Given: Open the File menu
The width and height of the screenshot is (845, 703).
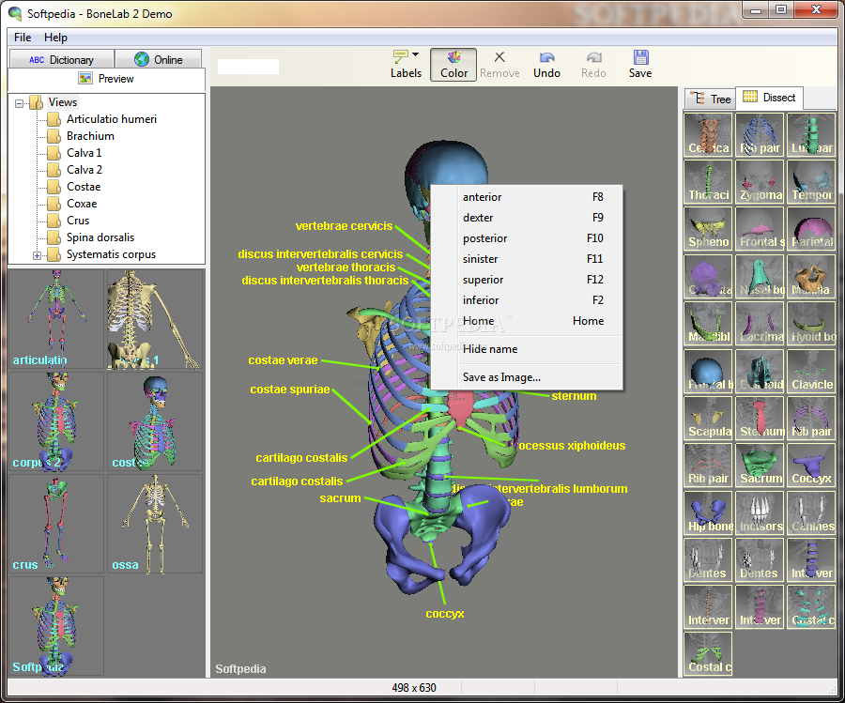Looking at the screenshot, I should click(x=23, y=38).
